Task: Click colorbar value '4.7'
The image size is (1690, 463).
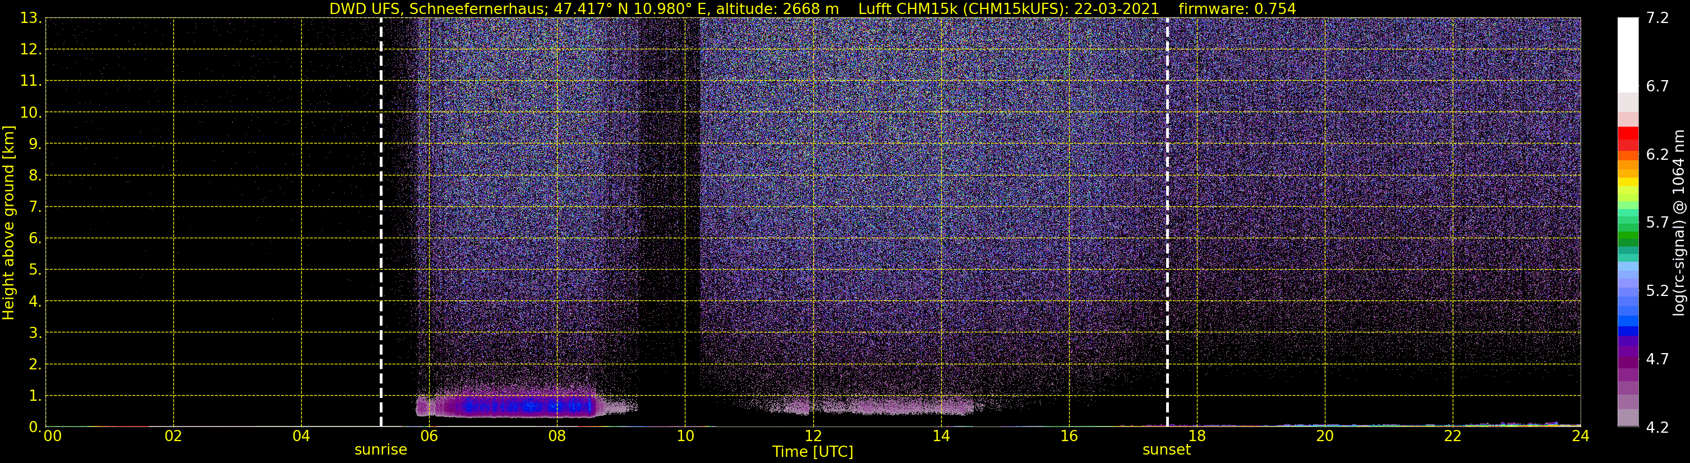Action: pyautogui.click(x=1657, y=359)
